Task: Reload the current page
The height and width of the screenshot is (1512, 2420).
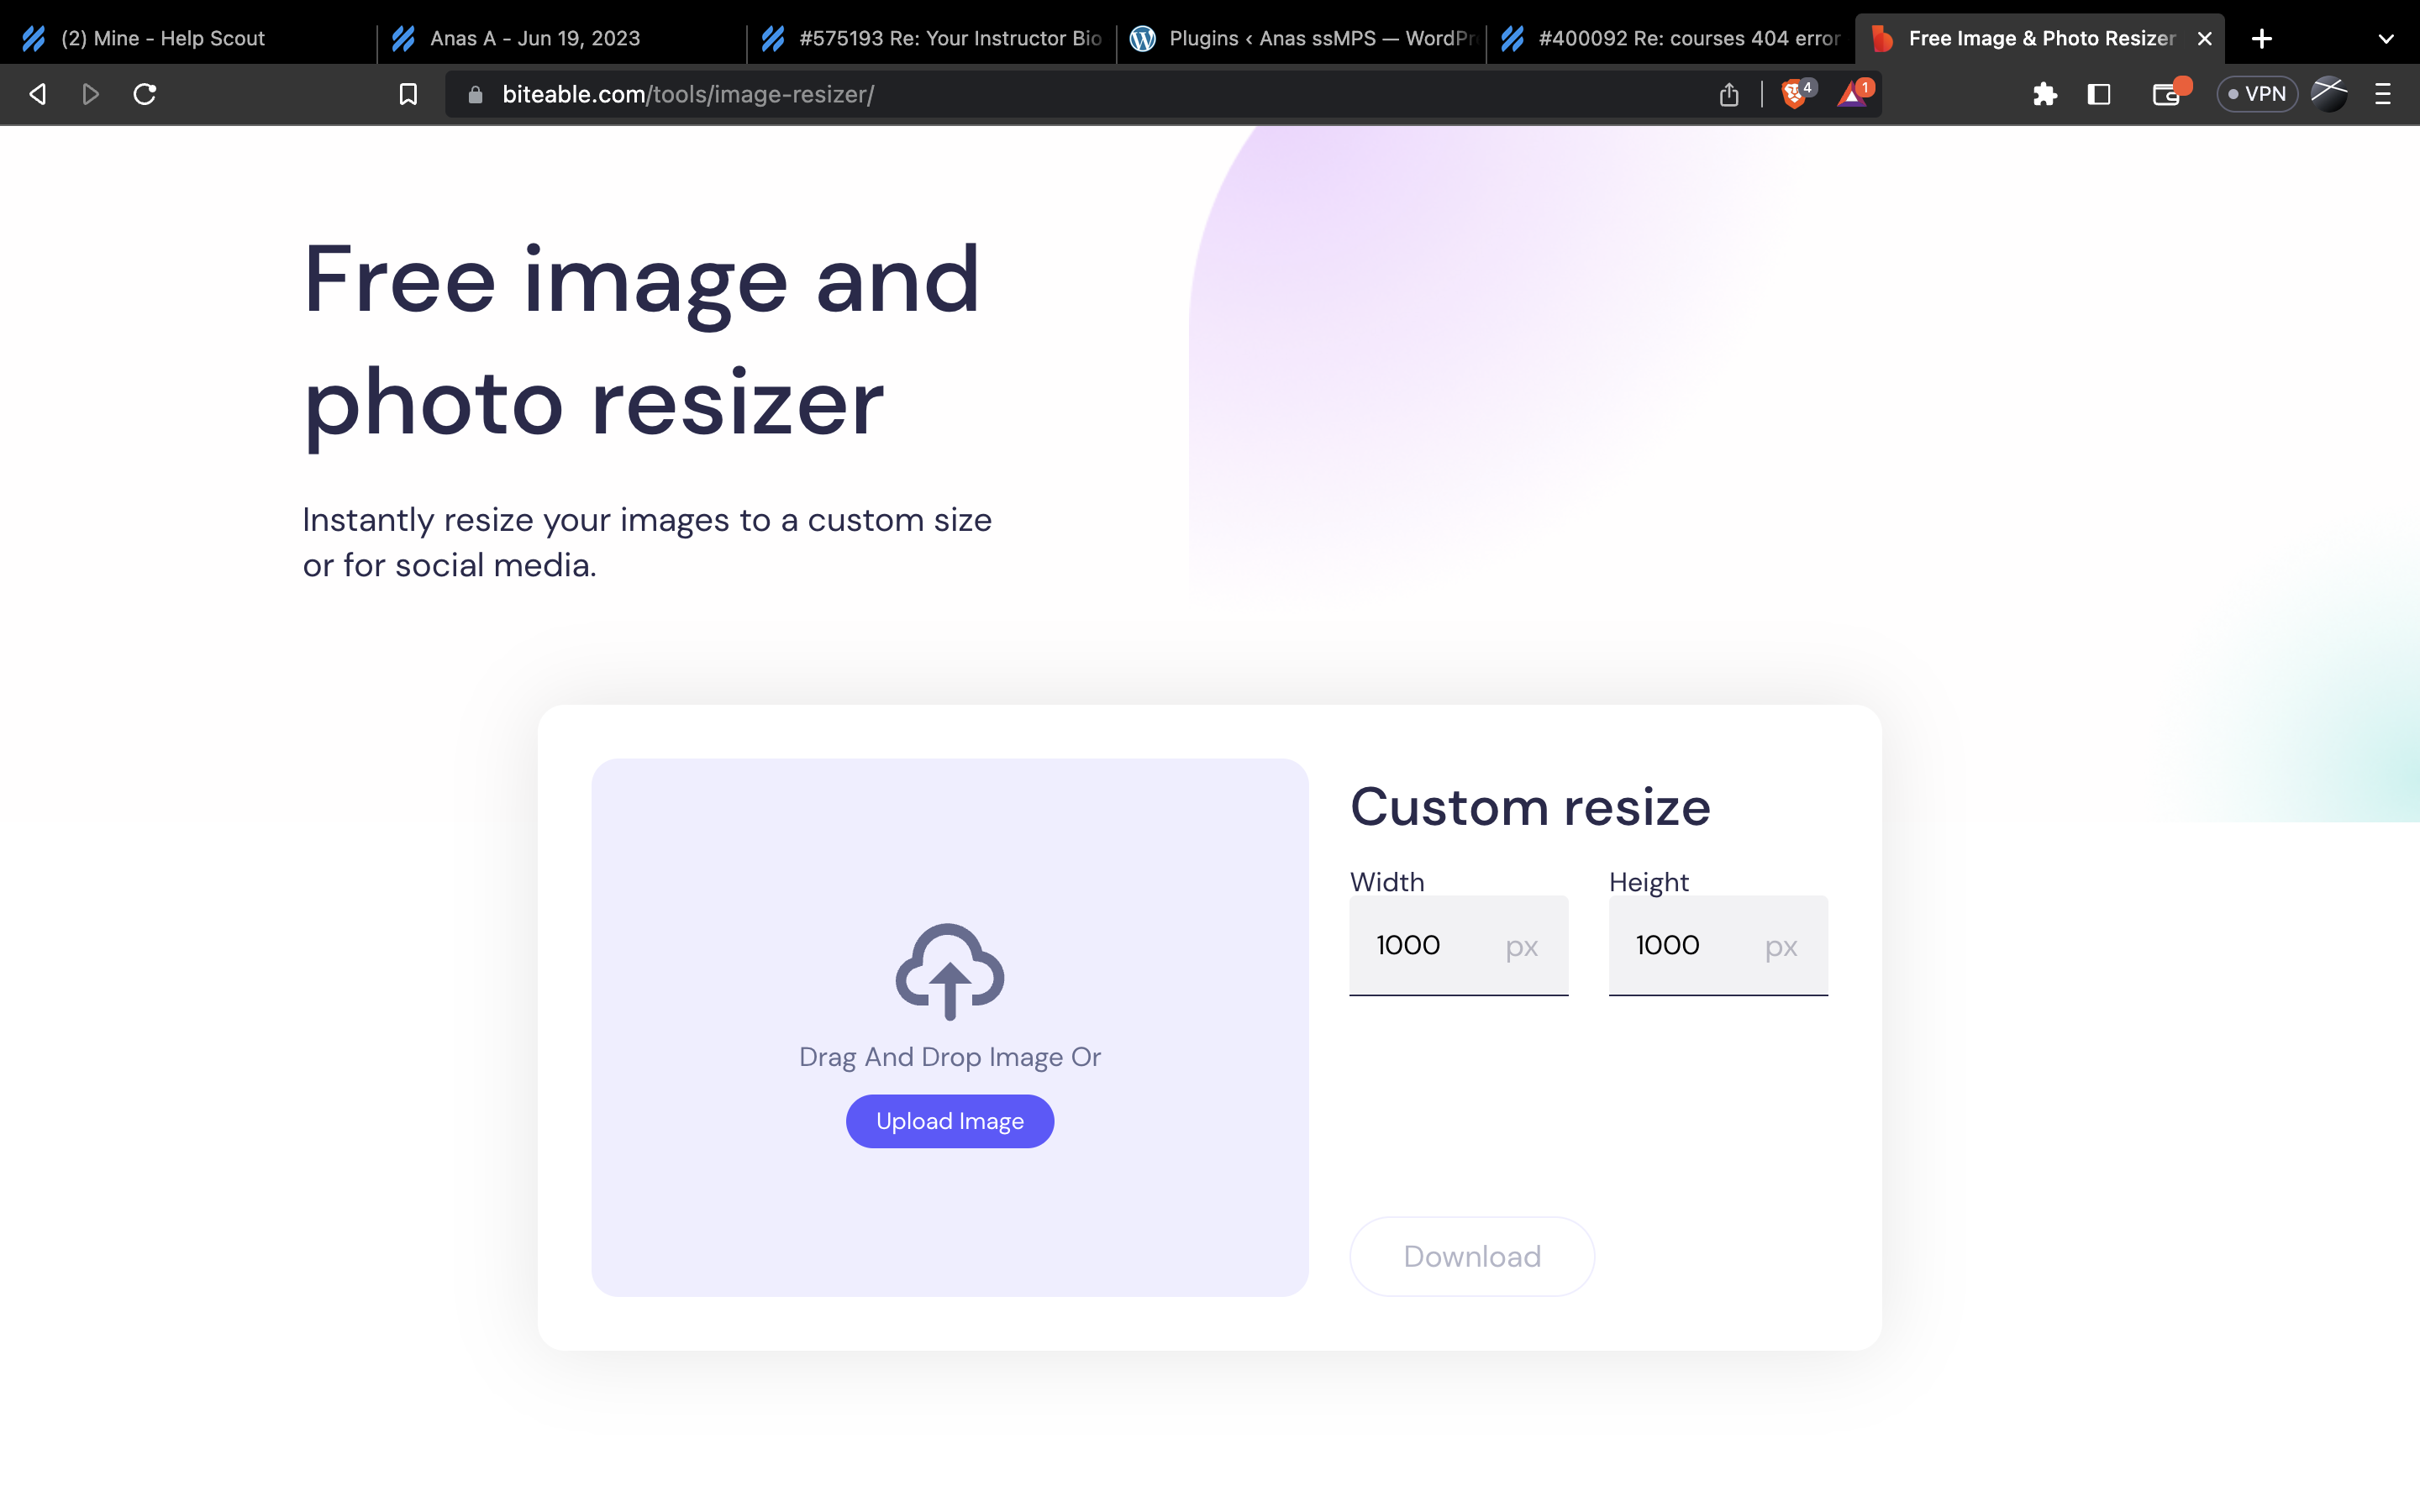Action: (145, 94)
